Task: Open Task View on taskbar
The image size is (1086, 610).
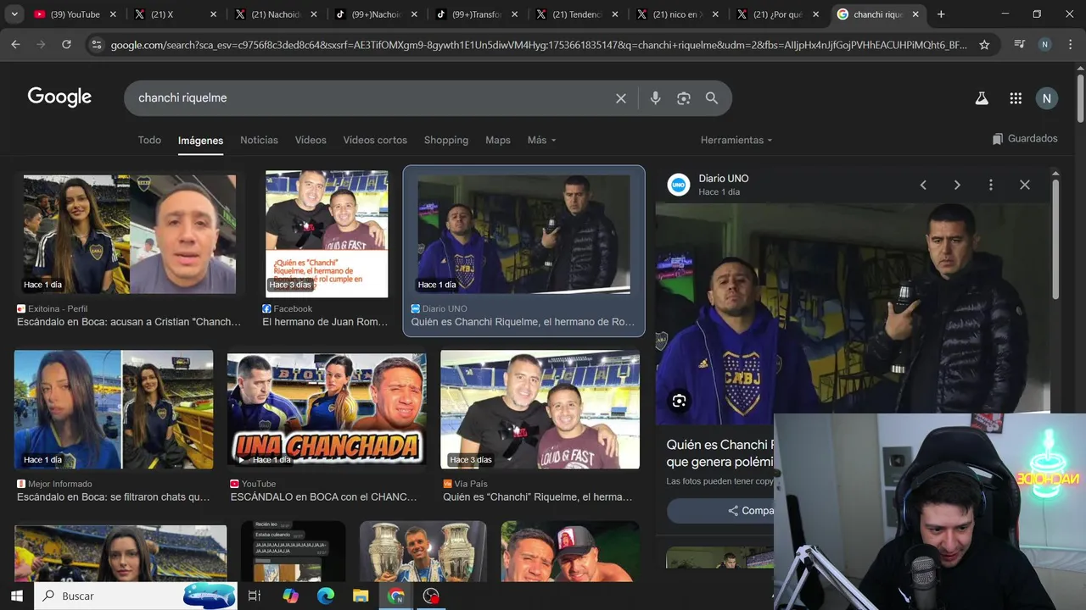Action: click(254, 596)
